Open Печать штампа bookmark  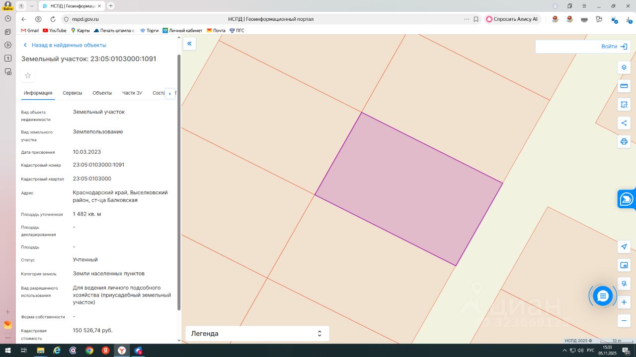(x=114, y=31)
